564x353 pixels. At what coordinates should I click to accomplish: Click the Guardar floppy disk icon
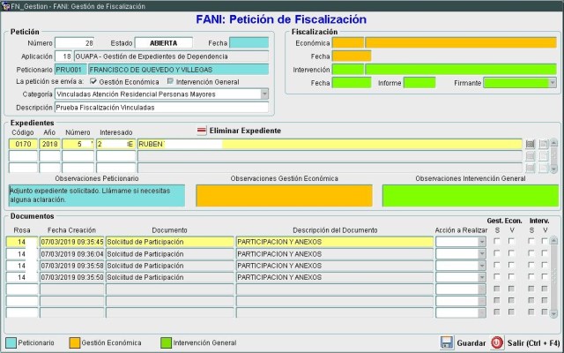[447, 342]
